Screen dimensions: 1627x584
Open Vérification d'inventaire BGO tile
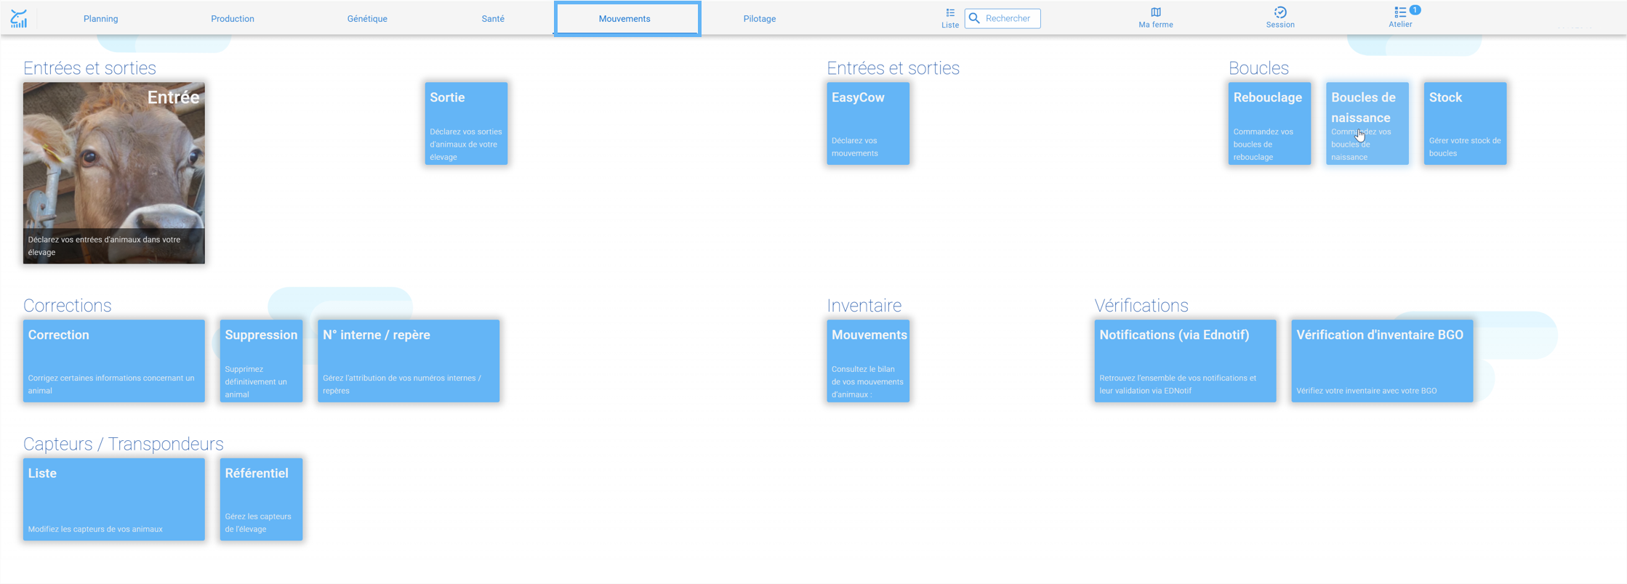(x=1382, y=361)
